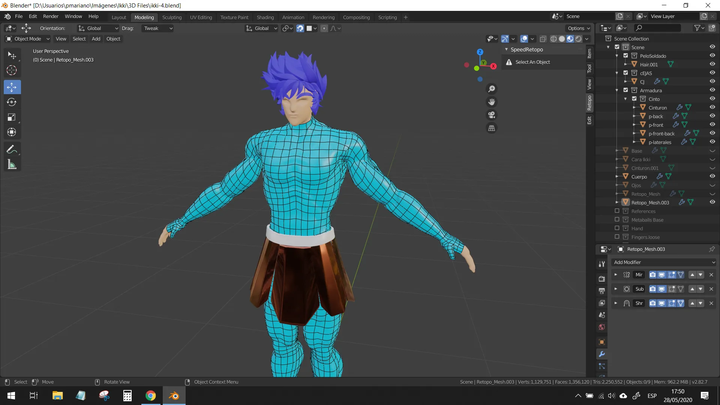720x405 pixels.
Task: Uncheck the Armadura collection checkbox
Action: coord(625,90)
